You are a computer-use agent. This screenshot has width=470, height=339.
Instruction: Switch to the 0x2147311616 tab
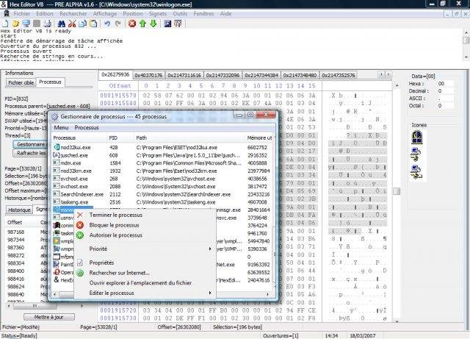(x=184, y=75)
